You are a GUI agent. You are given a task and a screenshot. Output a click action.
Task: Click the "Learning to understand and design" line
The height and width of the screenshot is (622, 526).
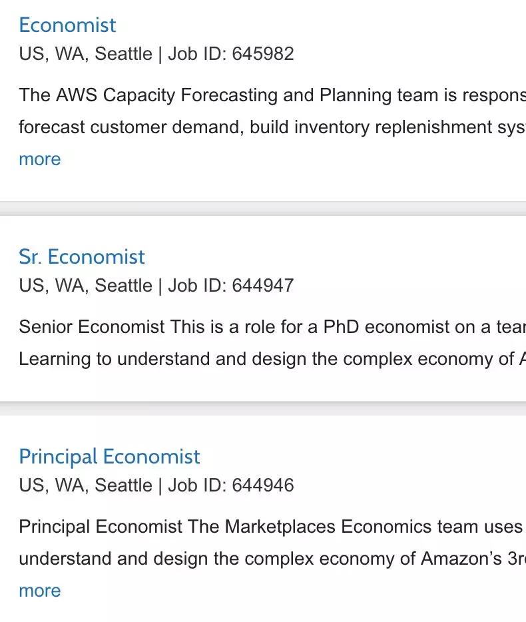(x=272, y=359)
